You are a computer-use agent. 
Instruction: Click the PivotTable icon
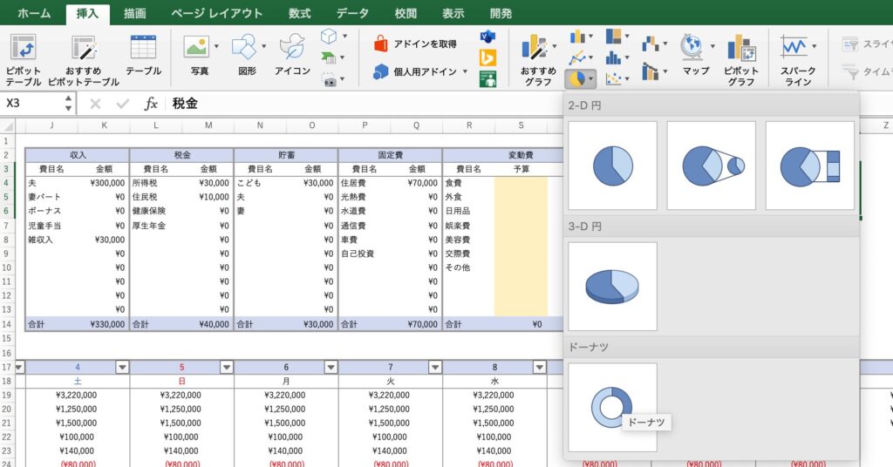coord(23,48)
